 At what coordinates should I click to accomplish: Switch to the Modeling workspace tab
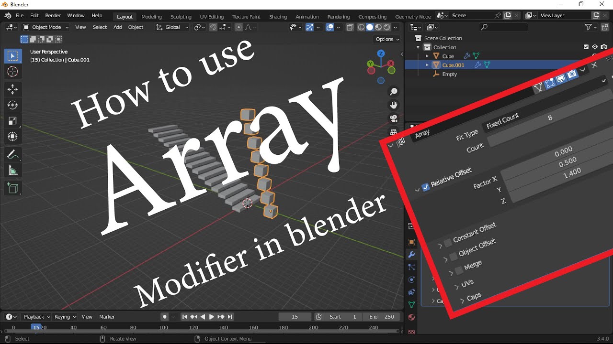[x=151, y=17]
